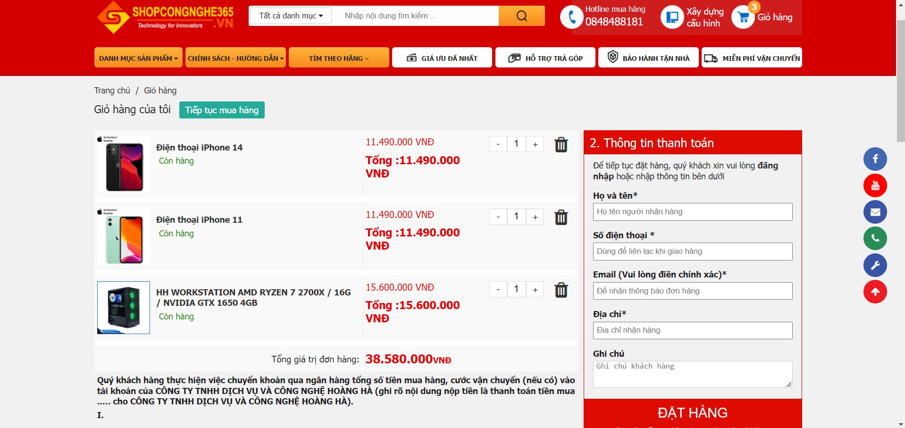This screenshot has width=905, height=428.
Task: Click the Xây dựng cấu hình text
Action: point(705,17)
